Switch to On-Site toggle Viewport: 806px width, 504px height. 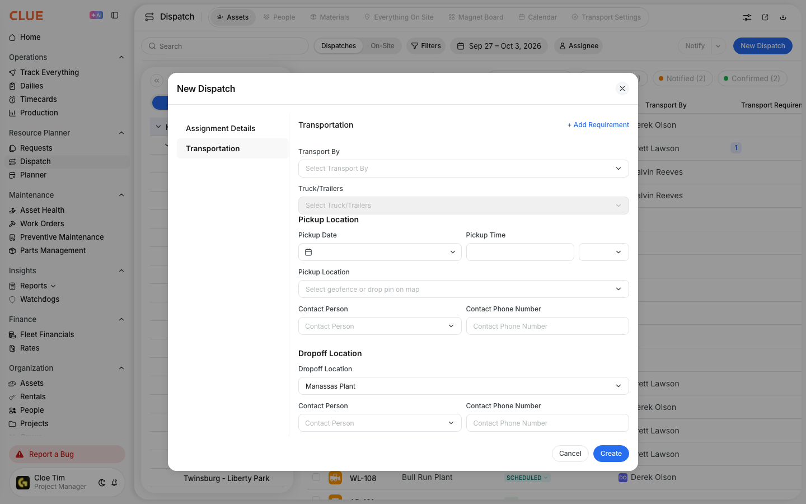382,46
